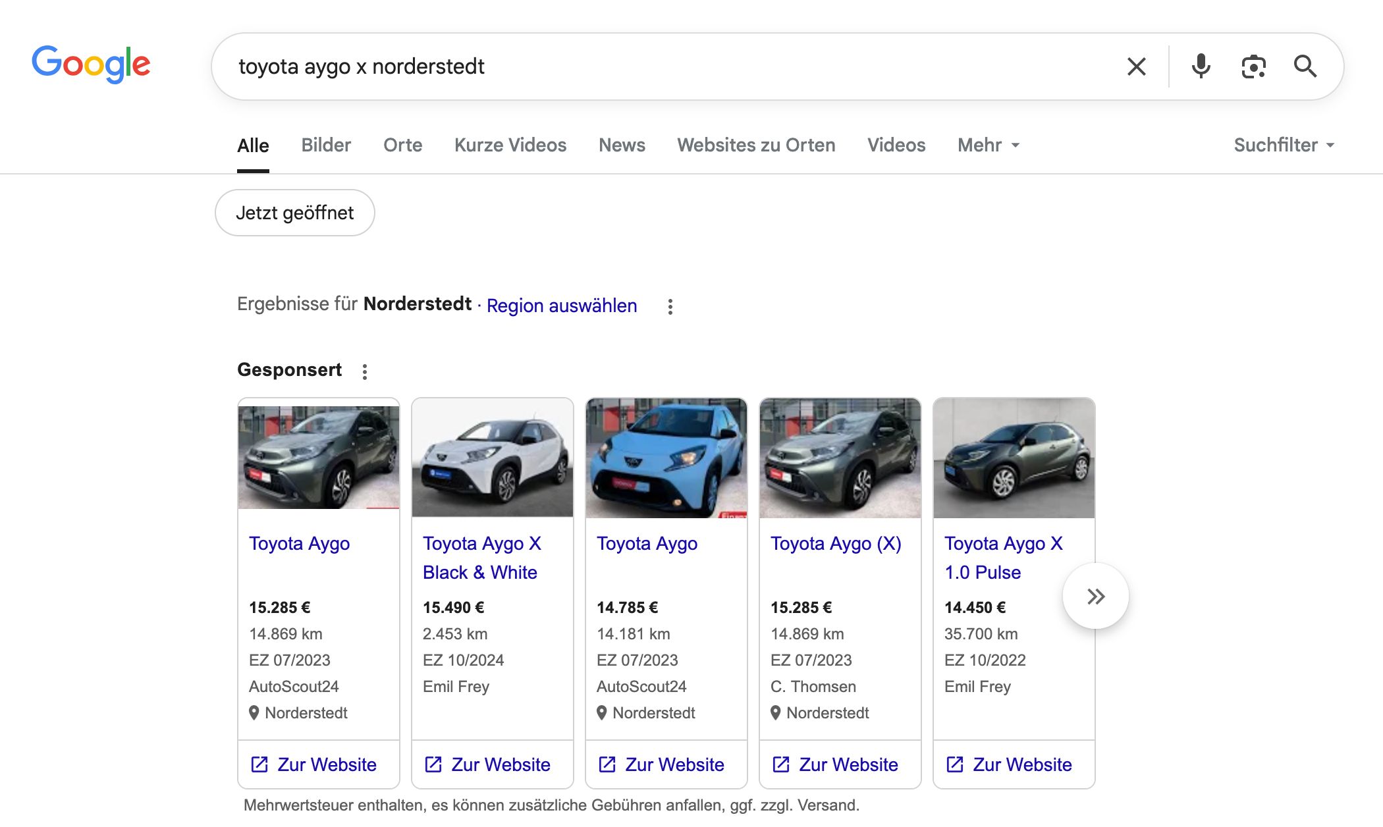Click the Mehrwertsteuer enthalten disclaimer text
Image resolution: width=1383 pixels, height=827 pixels.
point(552,805)
